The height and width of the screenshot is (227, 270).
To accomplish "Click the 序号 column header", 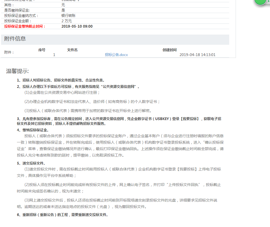I will [42, 50].
